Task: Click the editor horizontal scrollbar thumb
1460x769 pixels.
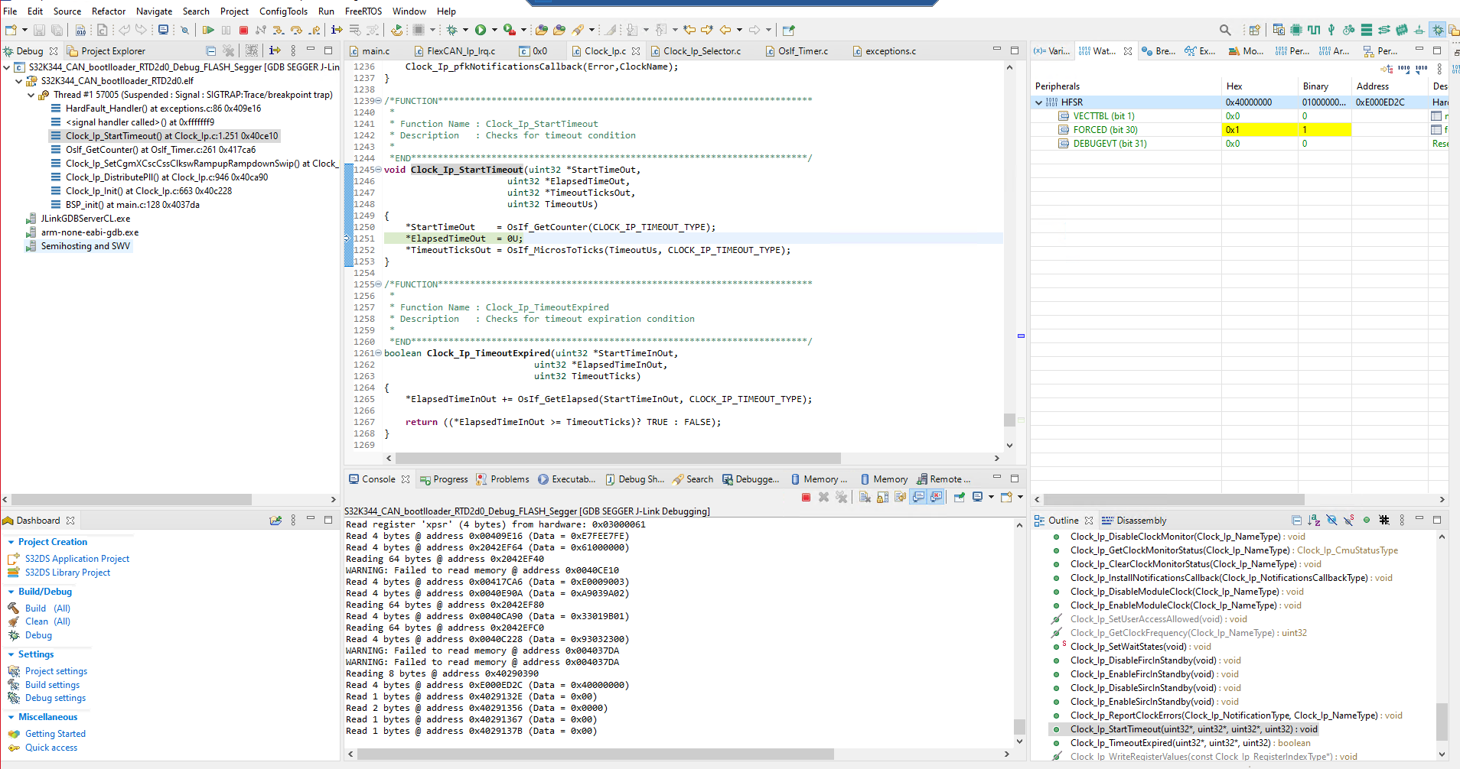Action: (x=618, y=458)
